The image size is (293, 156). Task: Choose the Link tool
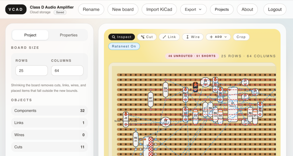(169, 37)
